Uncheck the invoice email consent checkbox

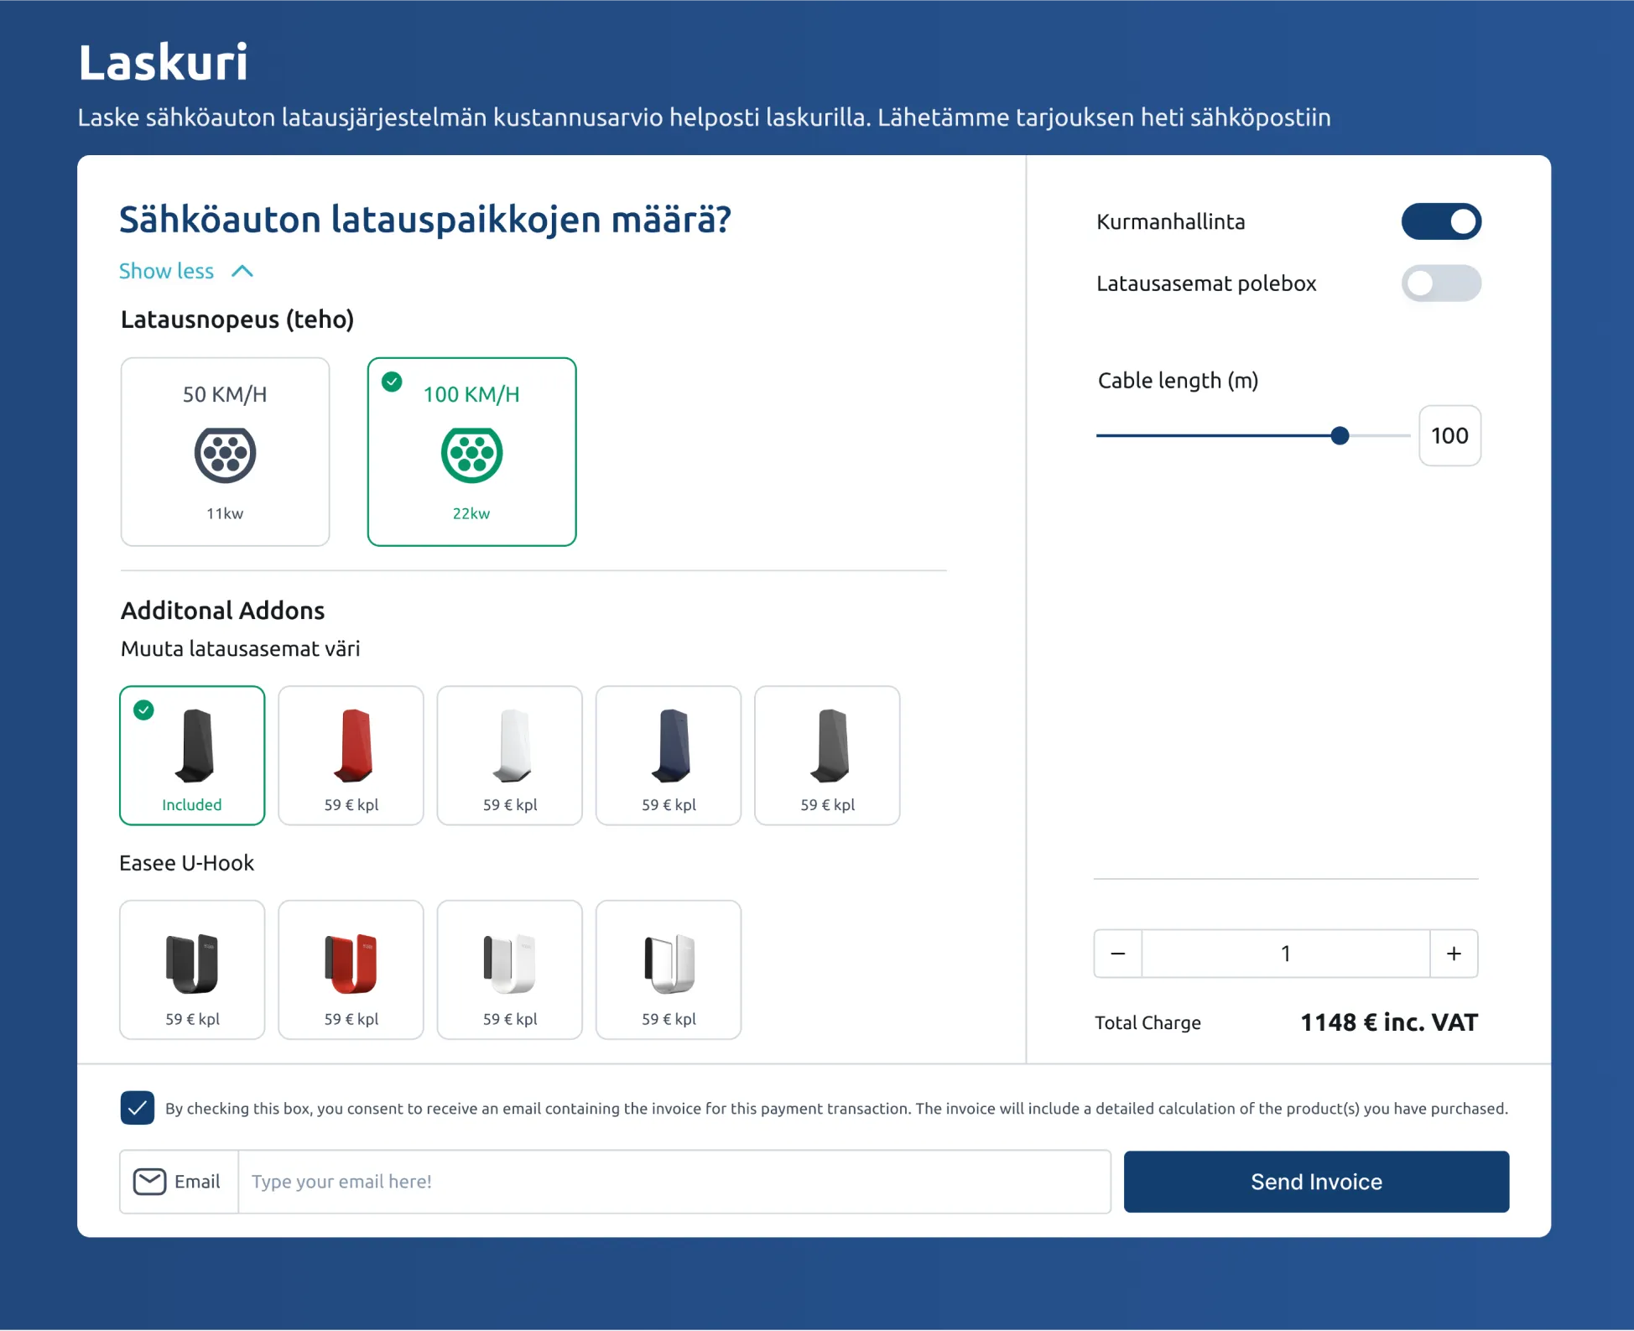click(x=138, y=1108)
